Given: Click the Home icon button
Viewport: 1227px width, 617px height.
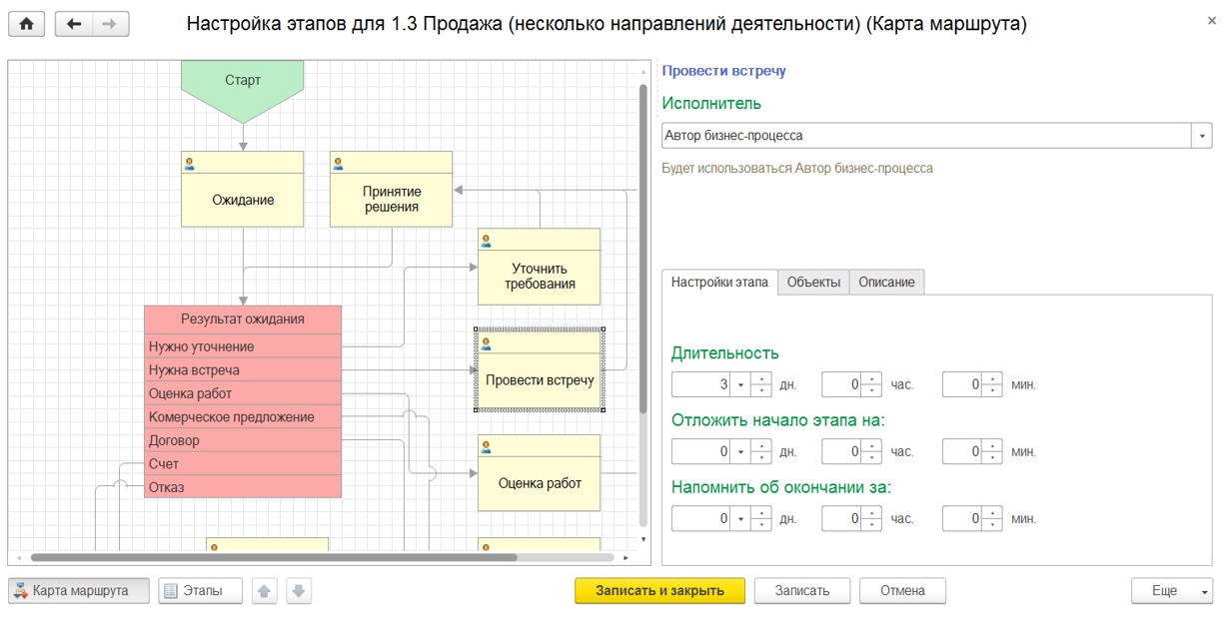Looking at the screenshot, I should [26, 25].
